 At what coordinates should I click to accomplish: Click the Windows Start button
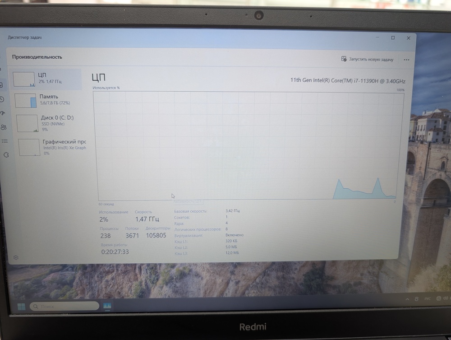[x=21, y=307]
